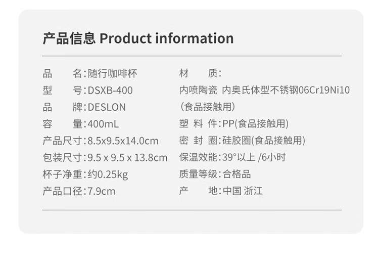Click the quality grade 合格品
This screenshot has height=265, width=379.
point(236,174)
